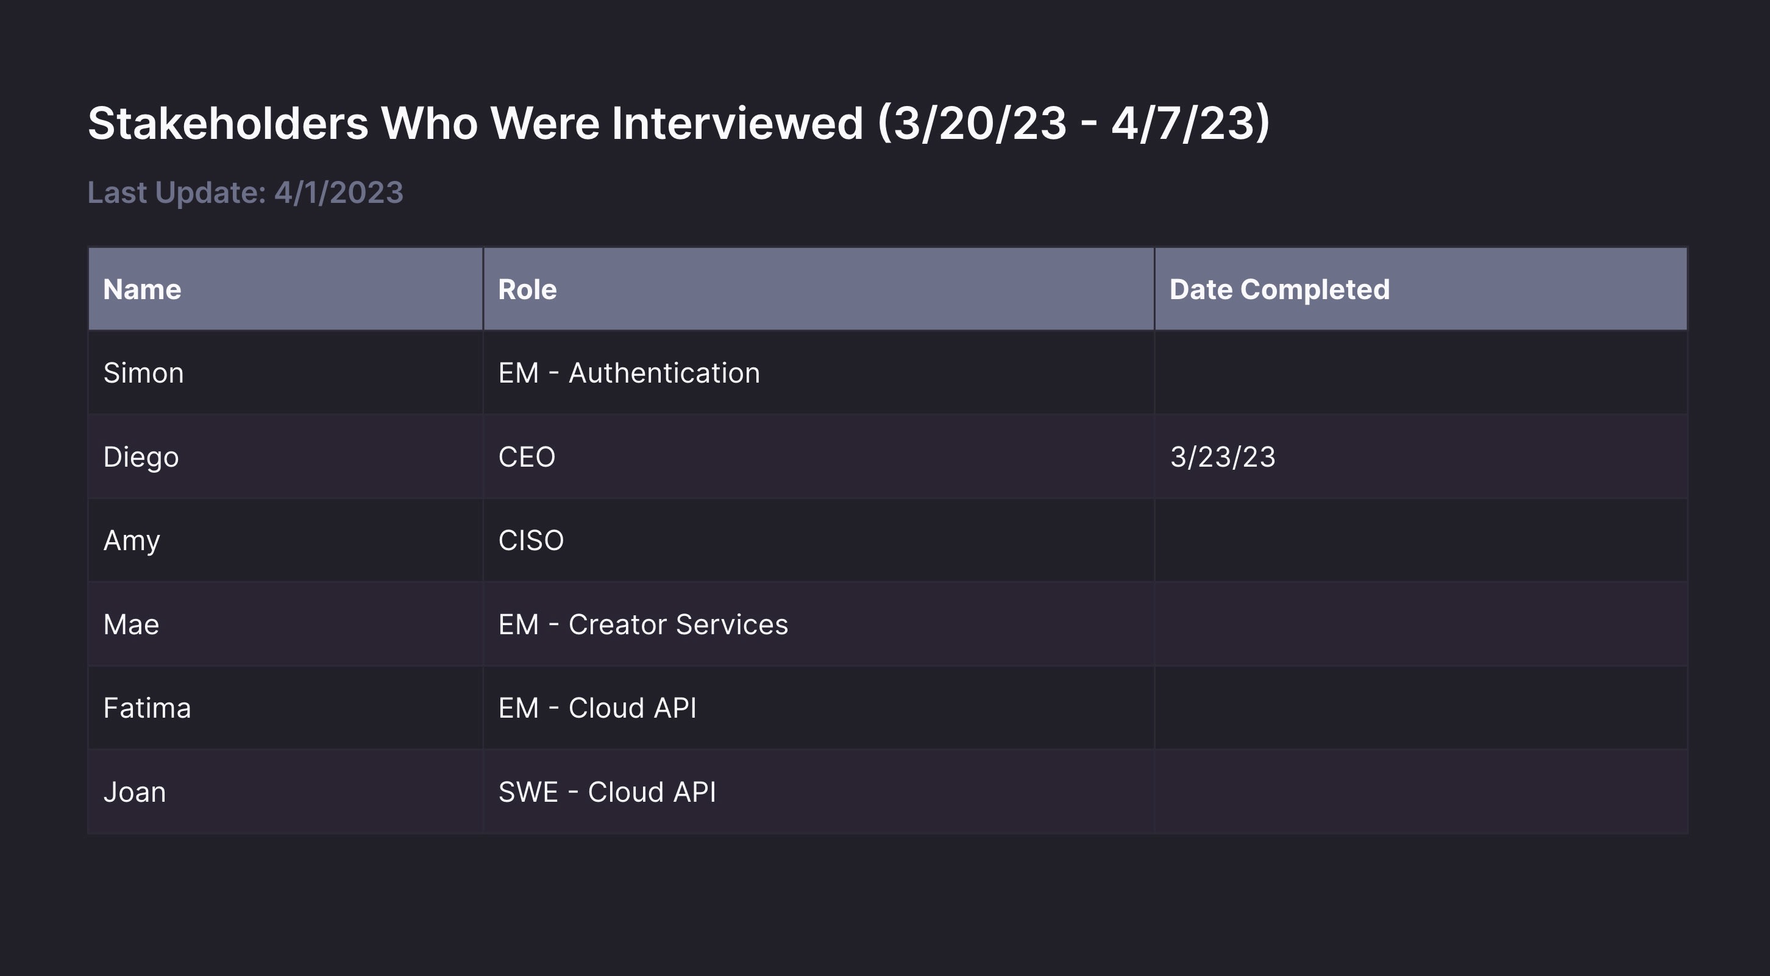Click the CISO role cell
This screenshot has height=976, width=1770.
pyautogui.click(x=819, y=540)
